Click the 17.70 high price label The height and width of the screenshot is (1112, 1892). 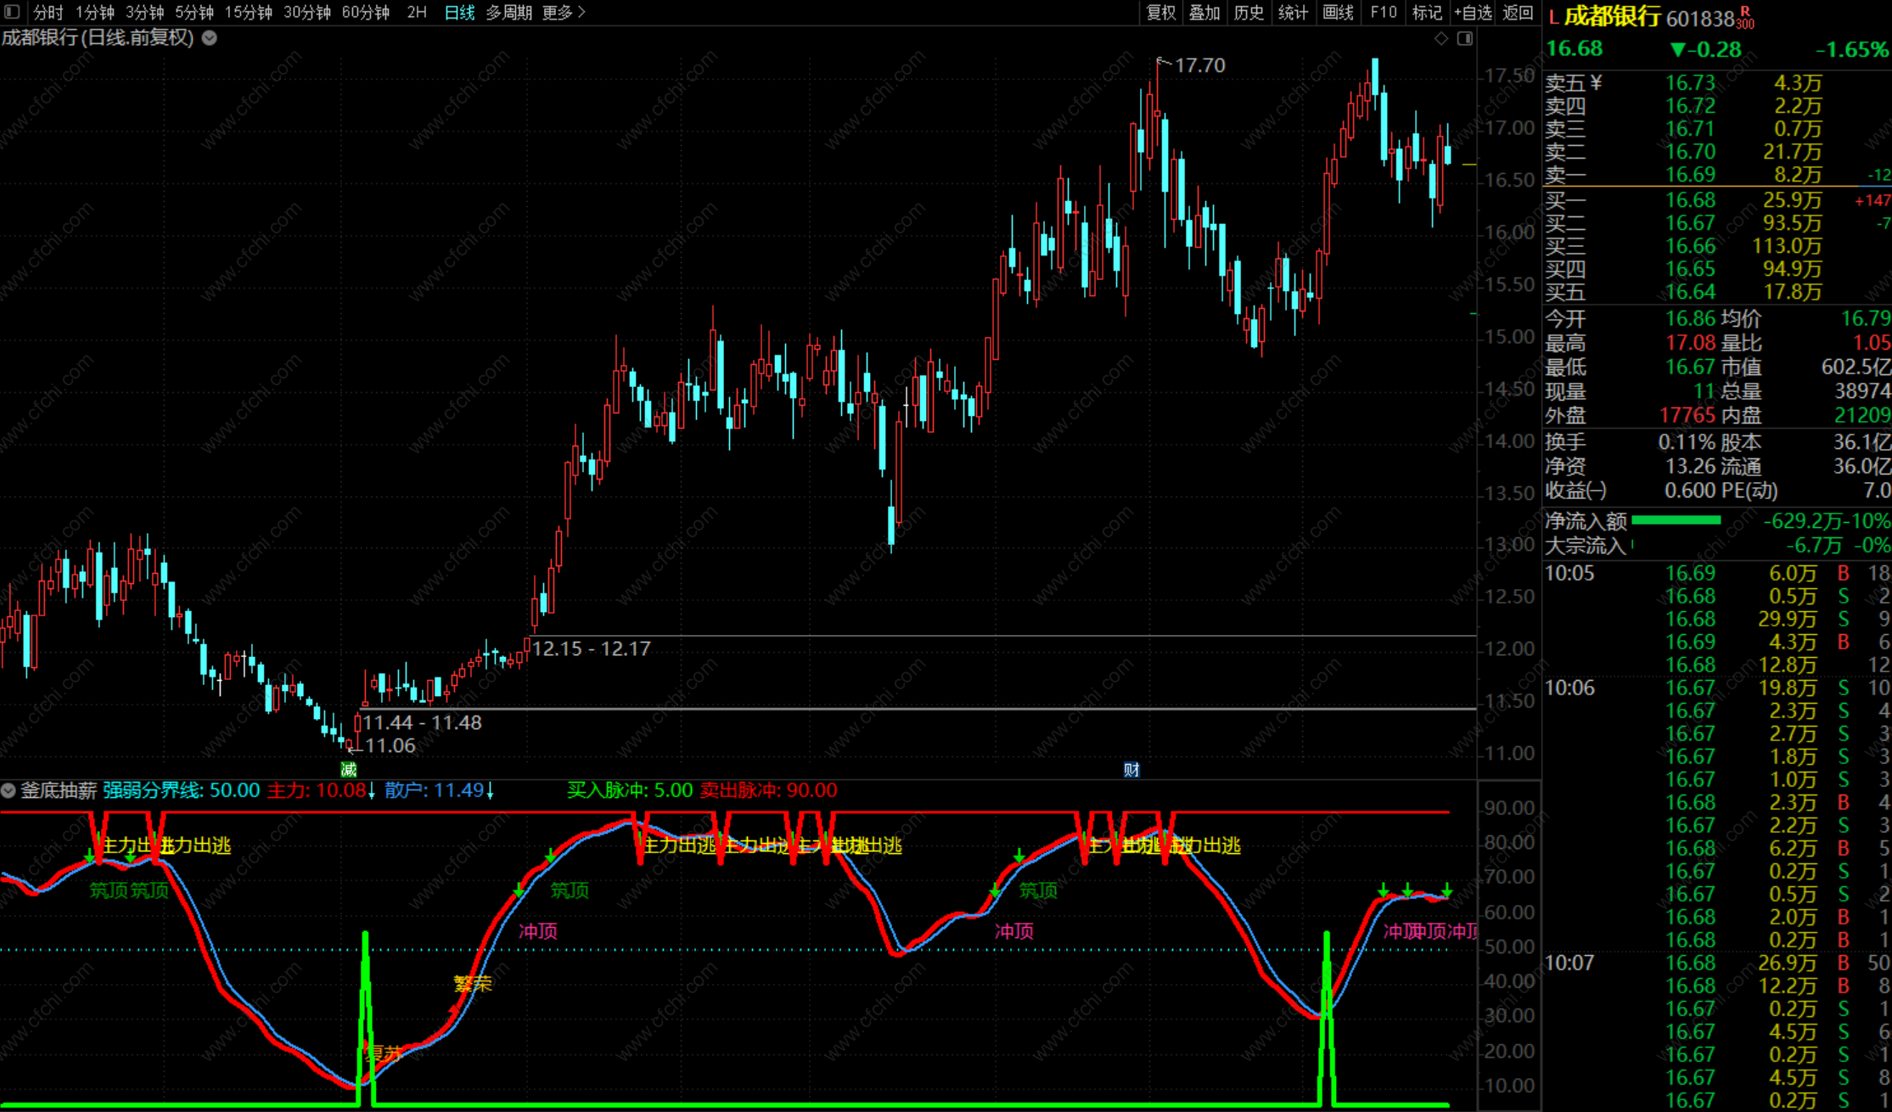point(1199,65)
